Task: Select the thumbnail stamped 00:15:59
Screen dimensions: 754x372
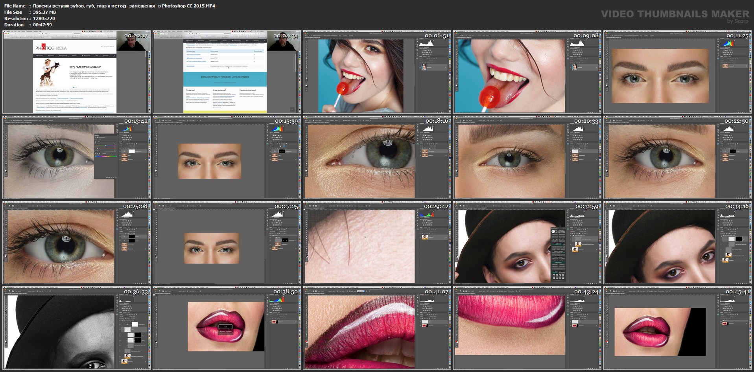Action: pyautogui.click(x=227, y=157)
